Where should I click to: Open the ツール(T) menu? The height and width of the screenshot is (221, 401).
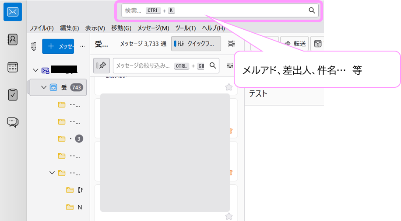[x=185, y=28]
